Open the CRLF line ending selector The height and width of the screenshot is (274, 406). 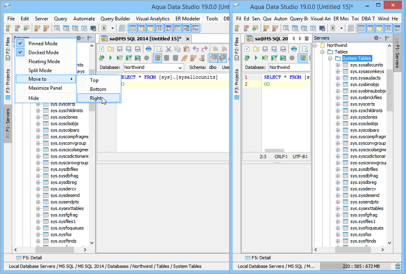click(x=281, y=157)
